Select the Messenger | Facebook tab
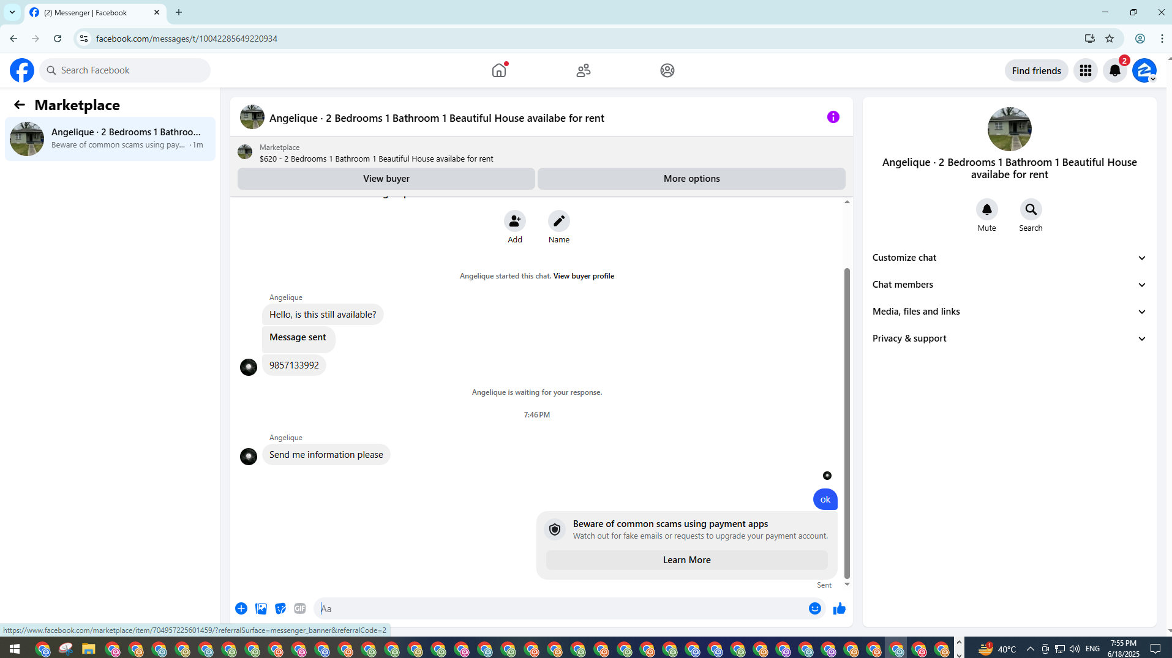 click(96, 13)
